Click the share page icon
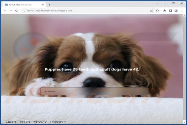 click(x=152, y=11)
